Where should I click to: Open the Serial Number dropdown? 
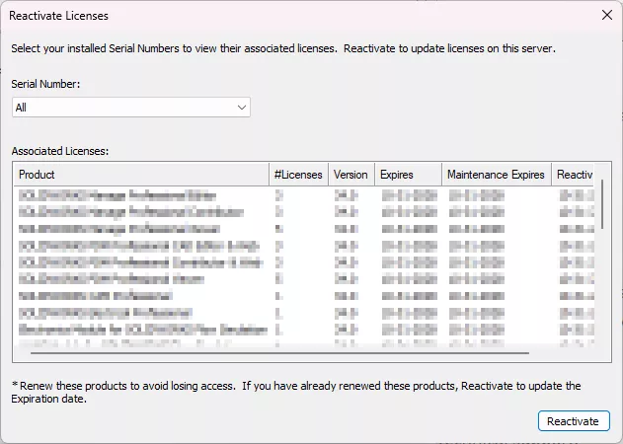[x=130, y=107]
